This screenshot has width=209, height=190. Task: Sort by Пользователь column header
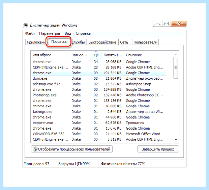click(x=80, y=55)
